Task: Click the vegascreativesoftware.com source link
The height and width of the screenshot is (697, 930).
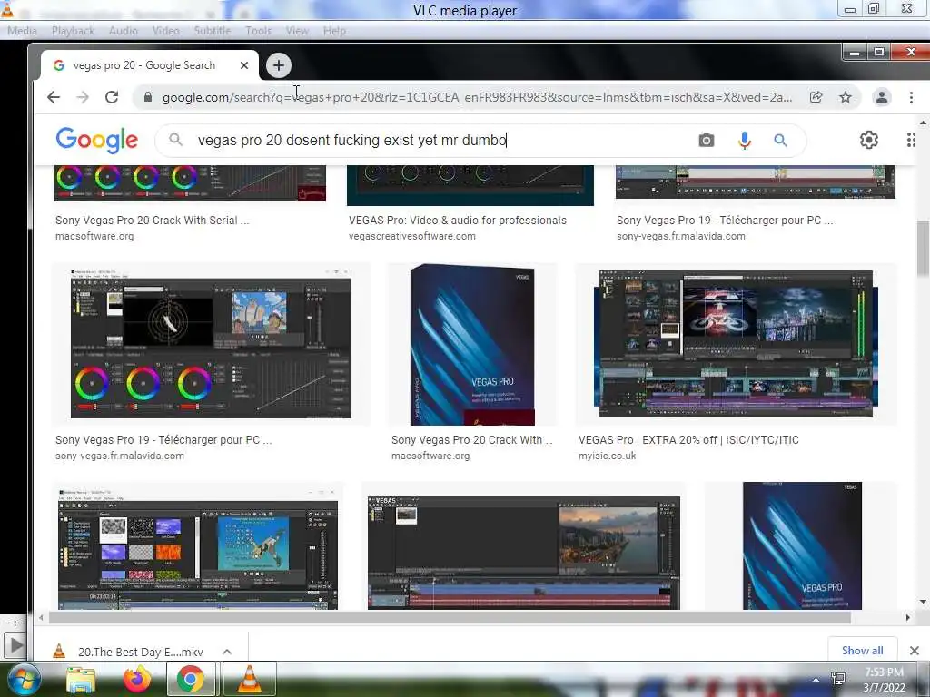Action: pyautogui.click(x=411, y=237)
